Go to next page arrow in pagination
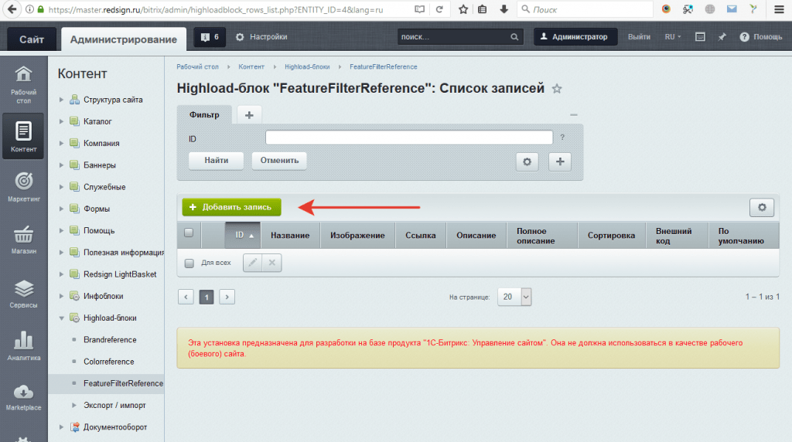 tap(227, 297)
